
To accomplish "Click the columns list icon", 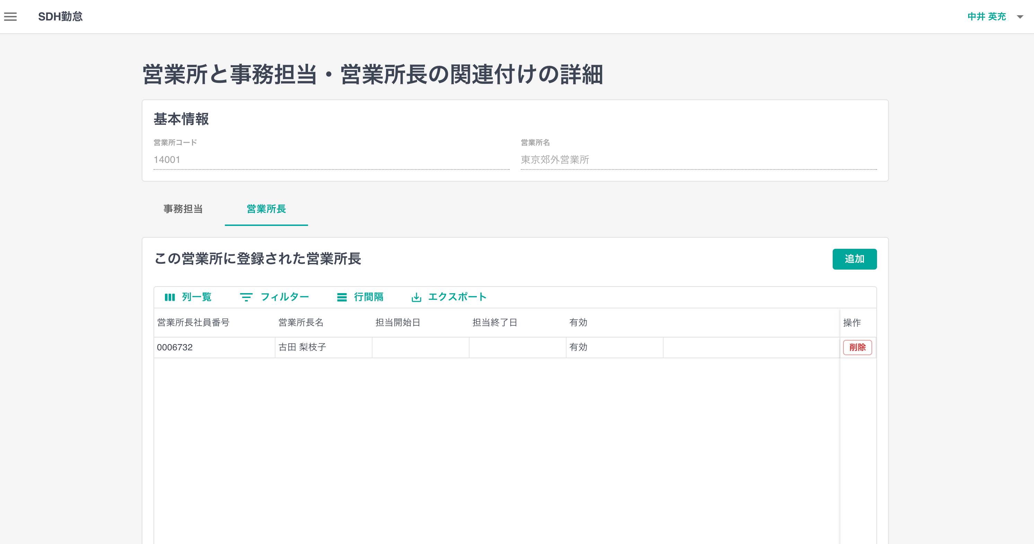I will coord(170,297).
